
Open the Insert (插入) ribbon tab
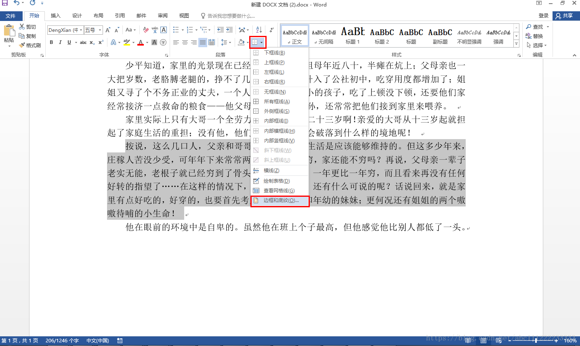click(56, 16)
